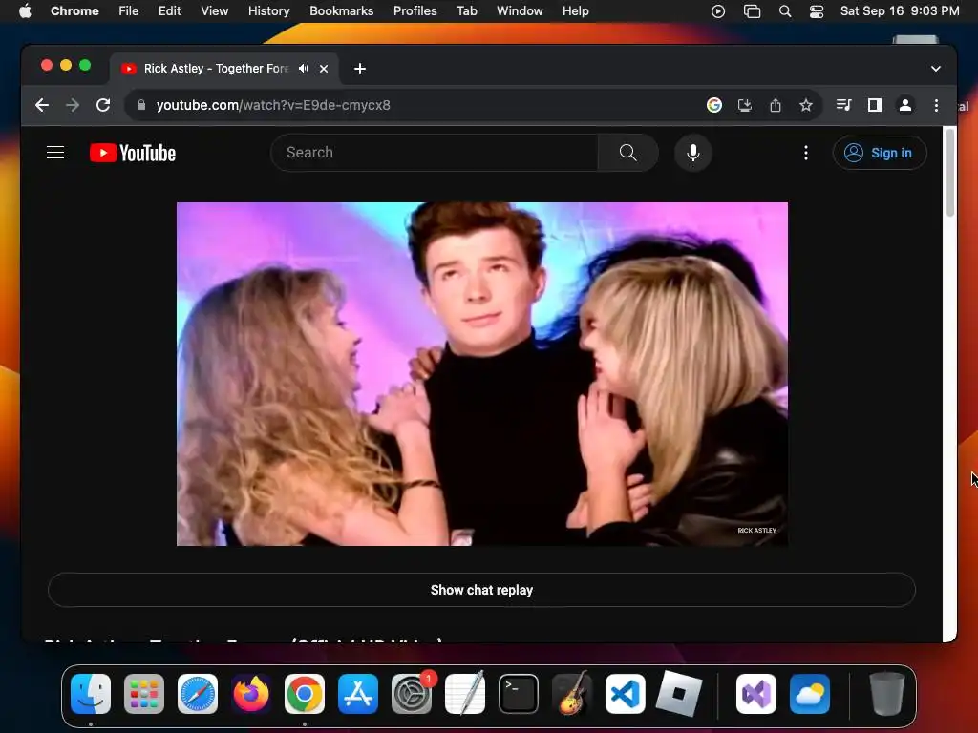Launch Roblox from the Dock
The height and width of the screenshot is (733, 978).
[679, 694]
